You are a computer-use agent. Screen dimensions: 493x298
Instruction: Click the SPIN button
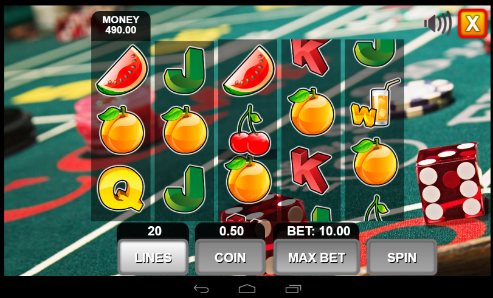point(402,257)
